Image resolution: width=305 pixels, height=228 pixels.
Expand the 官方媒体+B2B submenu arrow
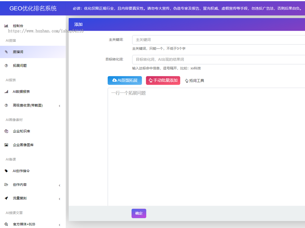coord(59,225)
